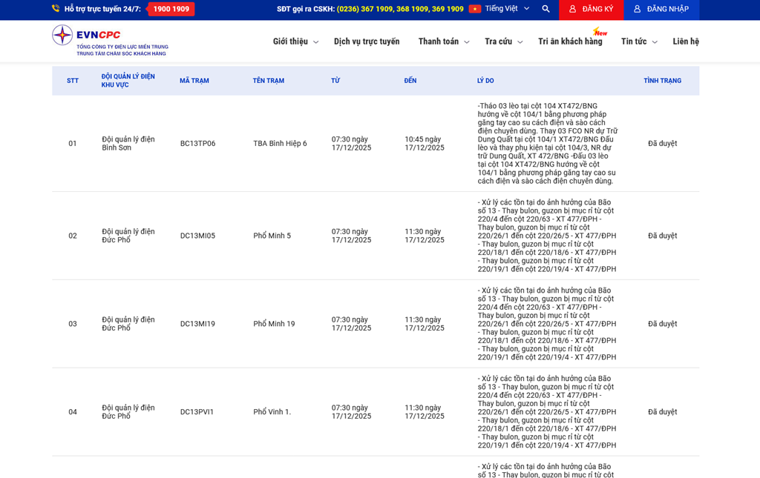This screenshot has width=760, height=478.
Task: Expand the Giới thiệu menu chevron
Action: [x=315, y=42]
